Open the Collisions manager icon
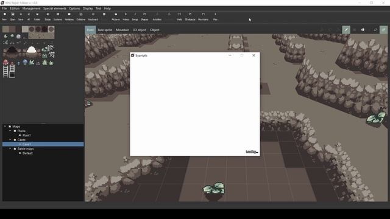390x219 pixels. coord(81,16)
